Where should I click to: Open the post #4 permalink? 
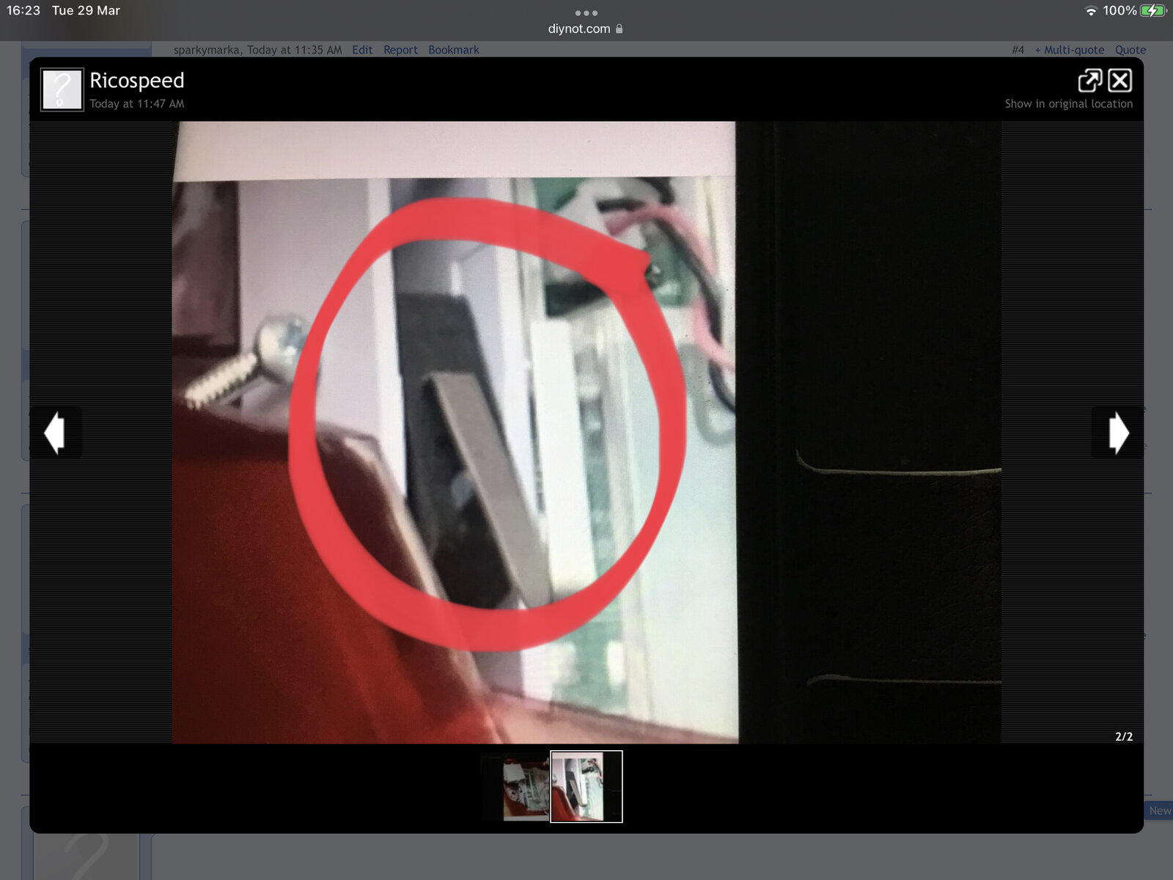1018,50
